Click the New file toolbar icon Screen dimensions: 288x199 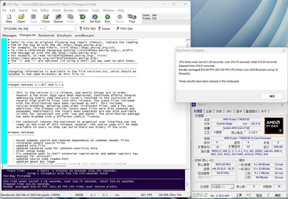coord(9,18)
